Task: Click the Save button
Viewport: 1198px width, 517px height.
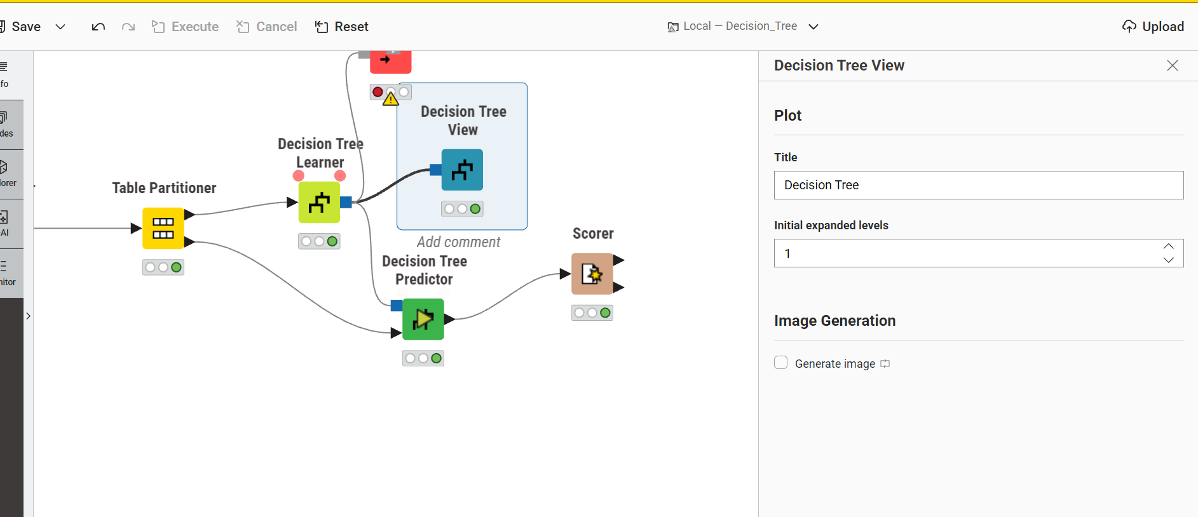Action: tap(21, 27)
